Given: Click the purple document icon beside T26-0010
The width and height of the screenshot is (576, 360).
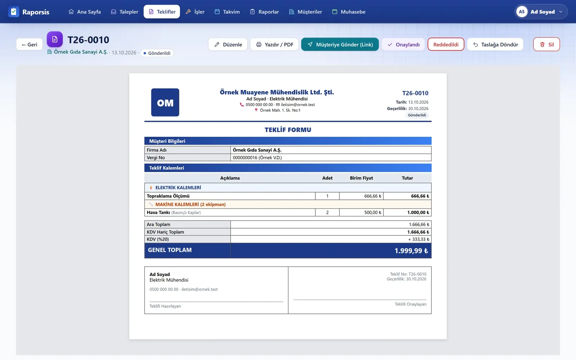Looking at the screenshot, I should pos(55,39).
